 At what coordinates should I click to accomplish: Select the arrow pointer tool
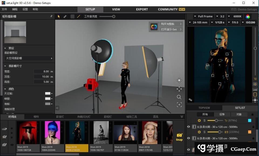tap(59, 16)
